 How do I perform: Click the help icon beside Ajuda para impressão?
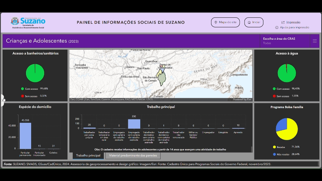277,27
